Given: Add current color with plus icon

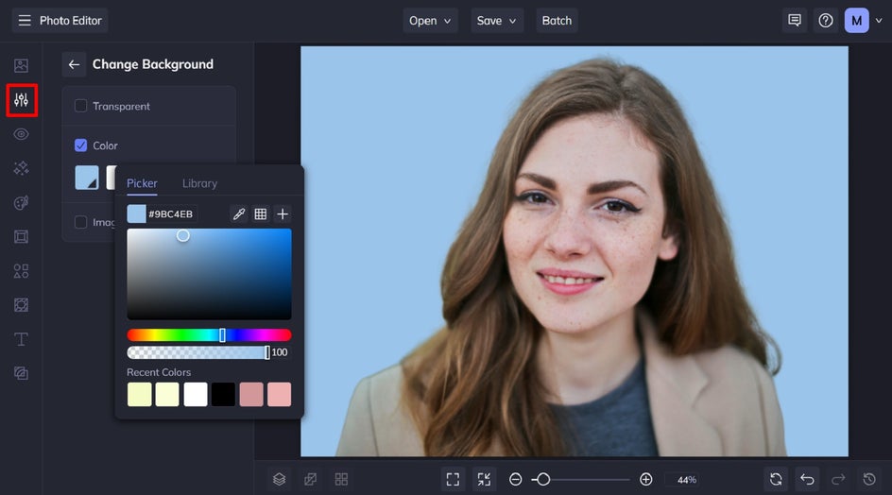Looking at the screenshot, I should point(283,213).
